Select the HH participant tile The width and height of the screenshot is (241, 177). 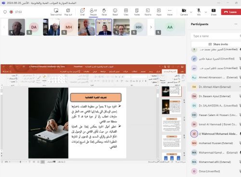pos(138,27)
